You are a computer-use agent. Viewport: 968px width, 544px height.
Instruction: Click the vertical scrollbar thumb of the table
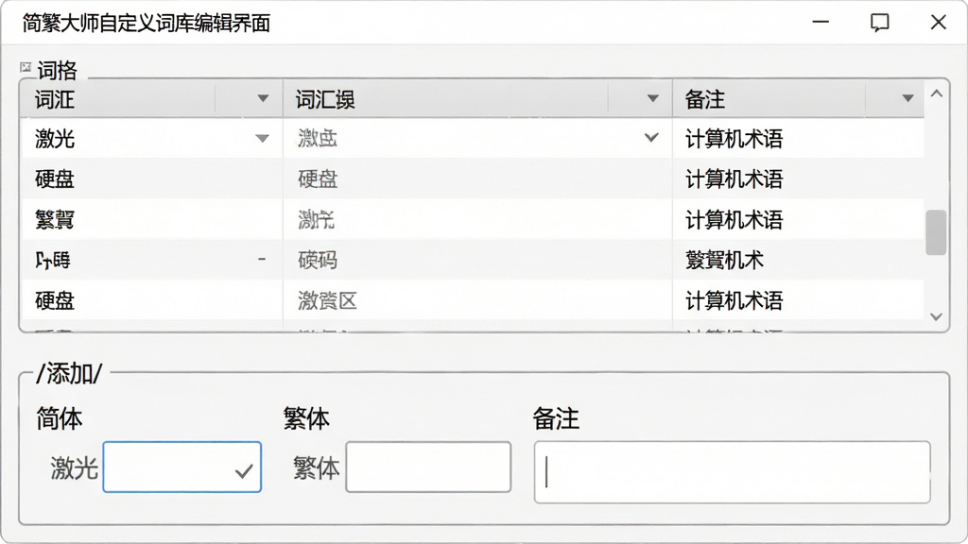point(937,232)
